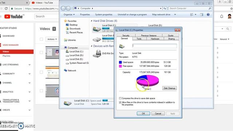Check the second video row checkbox
The image size is (233, 131).
pyautogui.click(x=41, y=72)
